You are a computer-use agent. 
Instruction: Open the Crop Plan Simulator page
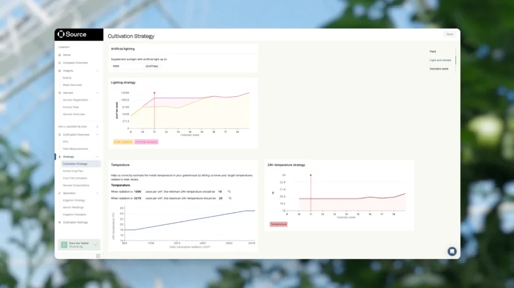click(x=75, y=178)
